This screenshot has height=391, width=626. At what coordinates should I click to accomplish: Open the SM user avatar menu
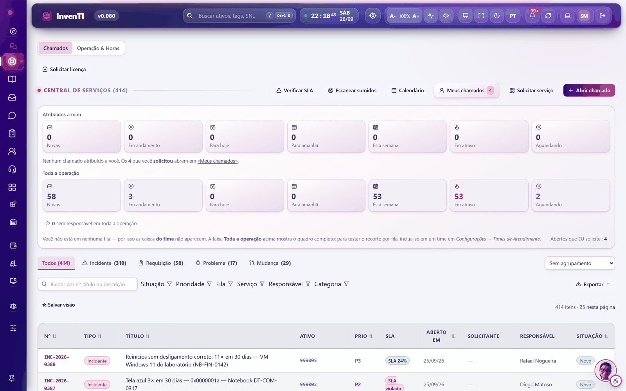(x=584, y=16)
